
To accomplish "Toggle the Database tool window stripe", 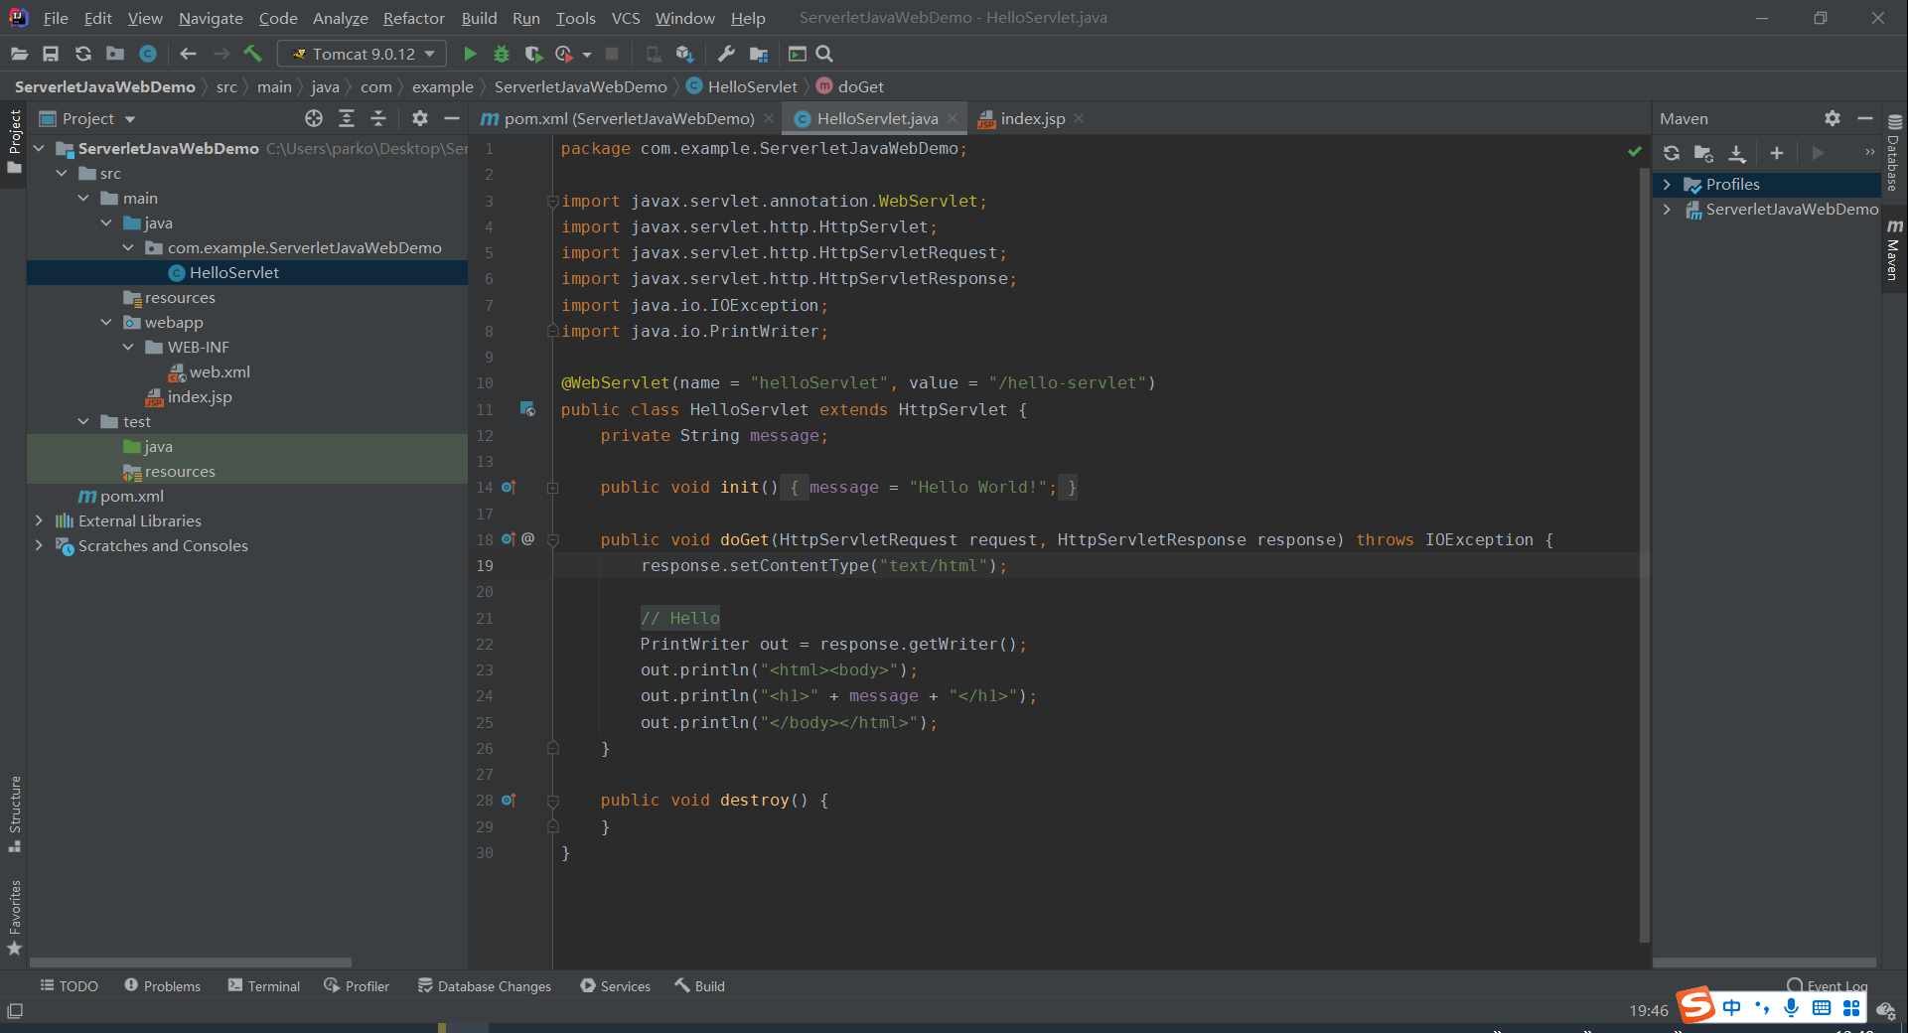I will point(1894,153).
